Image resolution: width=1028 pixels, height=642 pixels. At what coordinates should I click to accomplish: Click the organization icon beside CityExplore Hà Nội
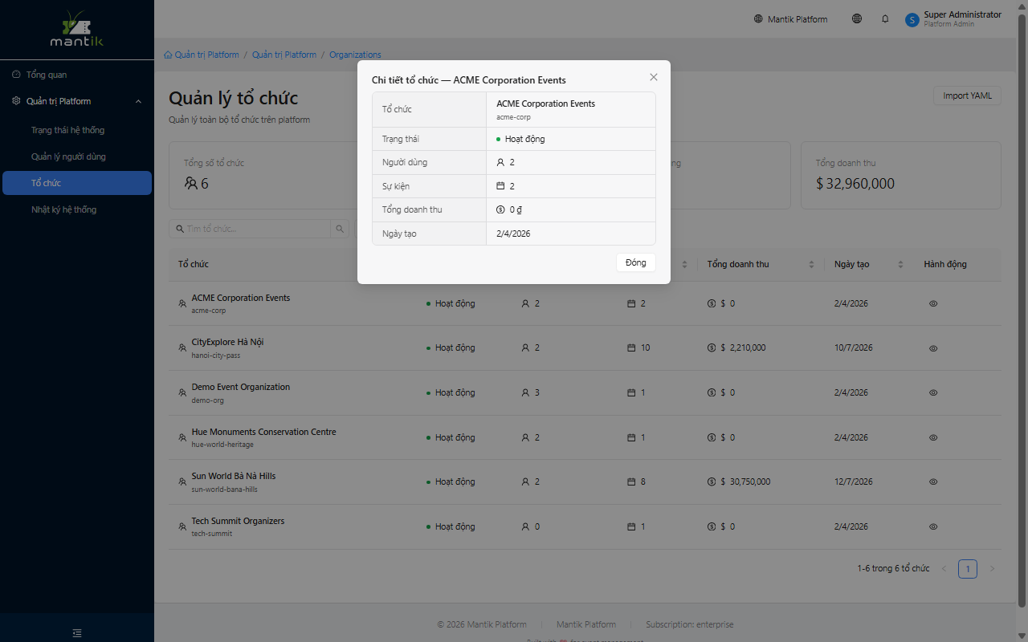click(x=182, y=348)
